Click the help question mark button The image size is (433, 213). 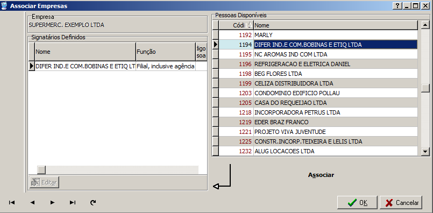pyautogui.click(x=397, y=5)
